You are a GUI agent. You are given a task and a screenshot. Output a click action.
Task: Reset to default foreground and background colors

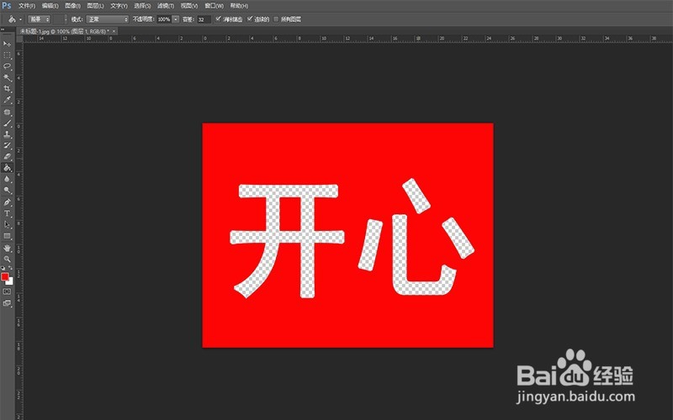click(x=3, y=268)
